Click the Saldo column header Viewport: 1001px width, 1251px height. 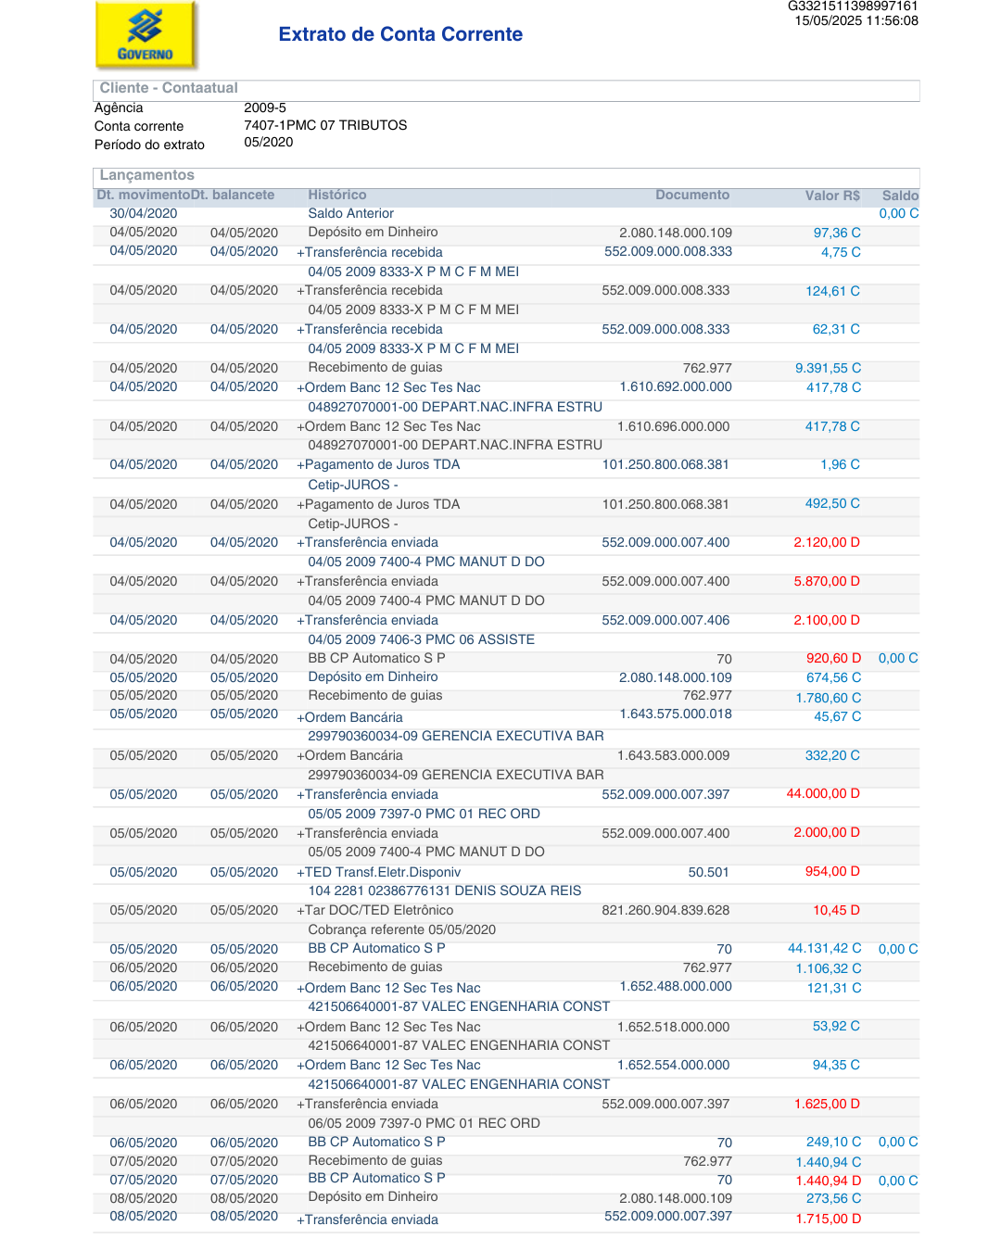coord(900,196)
